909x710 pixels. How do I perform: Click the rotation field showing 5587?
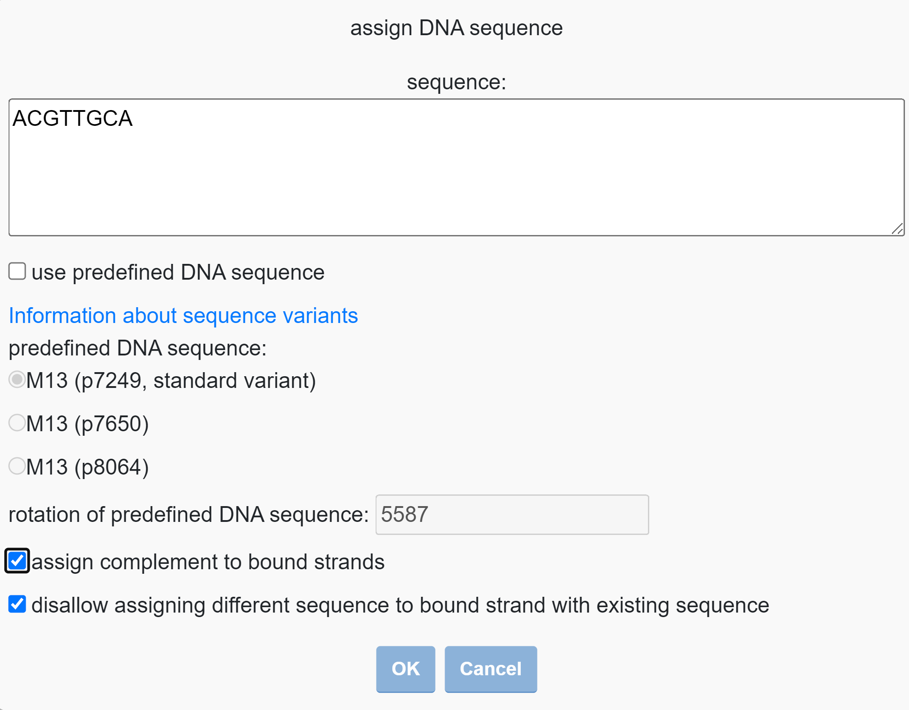pyautogui.click(x=512, y=515)
